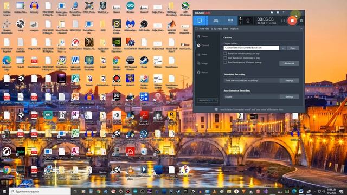The height and width of the screenshot is (195, 347).
Task: Enable Start Bandicam minimized to tray
Action: point(225,58)
